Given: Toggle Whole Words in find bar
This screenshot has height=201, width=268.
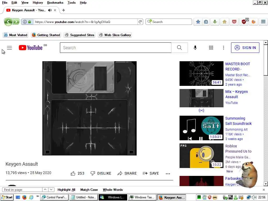Looking at the screenshot, I should (x=113, y=190).
